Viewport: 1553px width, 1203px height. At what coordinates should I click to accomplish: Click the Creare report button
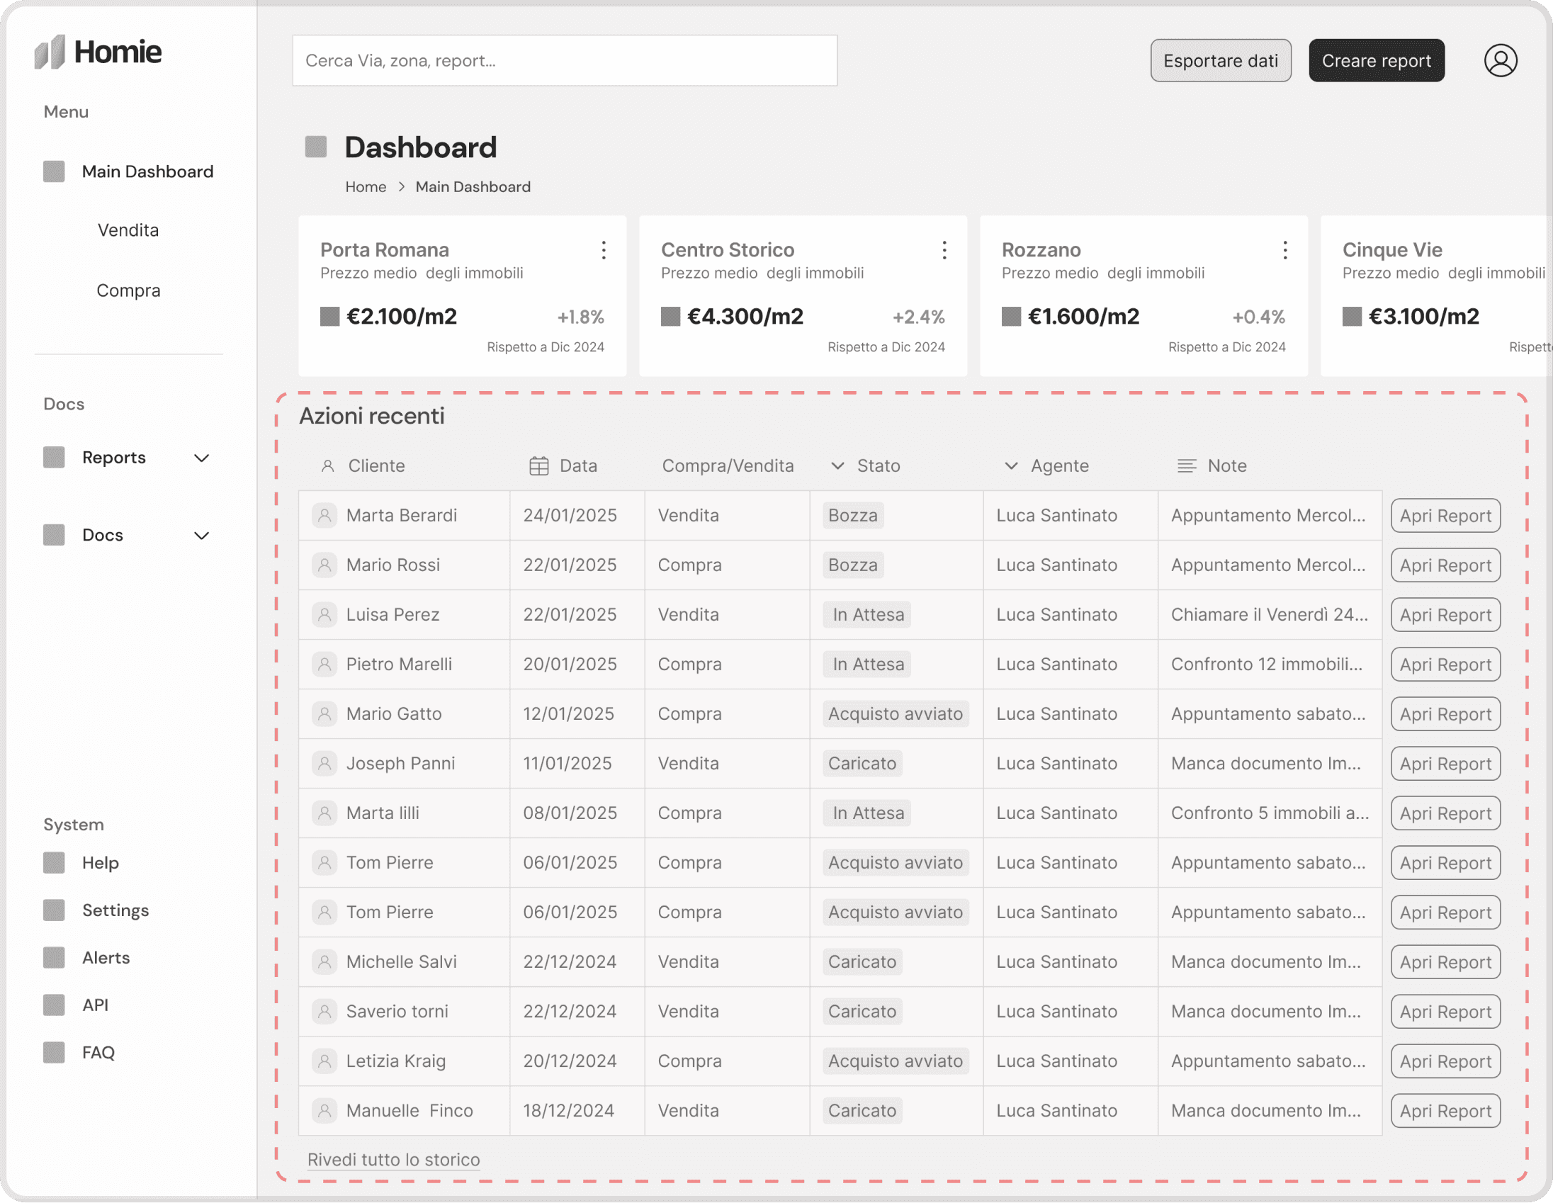click(1377, 60)
